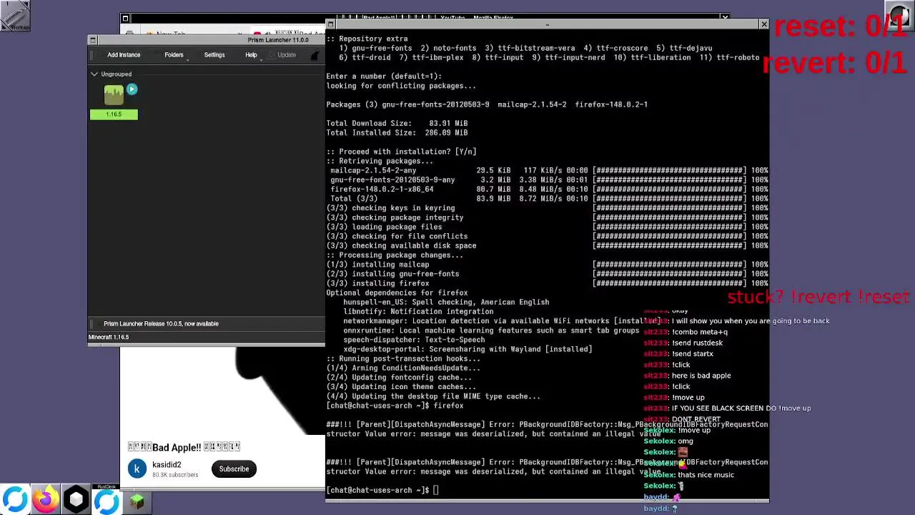Click Add Instance in Prism Launcher
The height and width of the screenshot is (515, 915).
(x=124, y=55)
